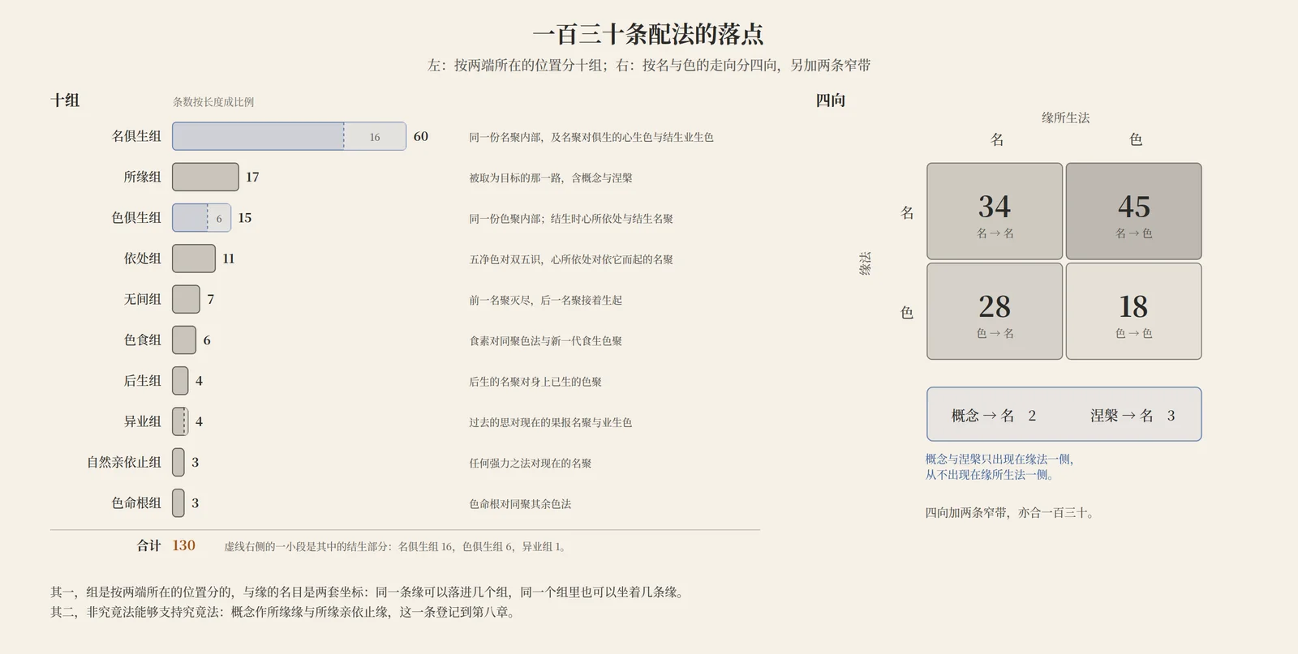
Task: Click the 无间组 bar valued 7
Action: click(x=186, y=299)
